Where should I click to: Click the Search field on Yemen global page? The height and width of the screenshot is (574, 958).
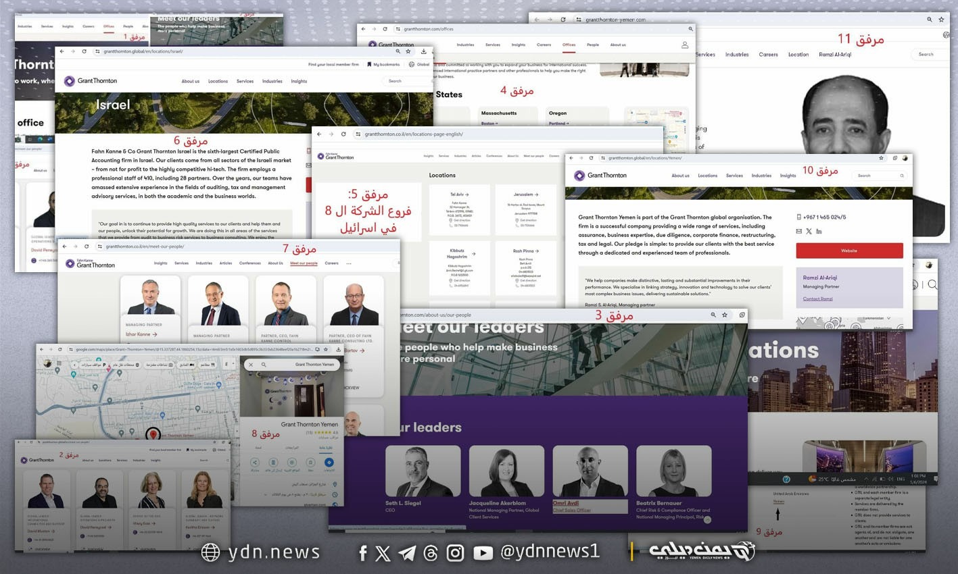click(x=880, y=176)
